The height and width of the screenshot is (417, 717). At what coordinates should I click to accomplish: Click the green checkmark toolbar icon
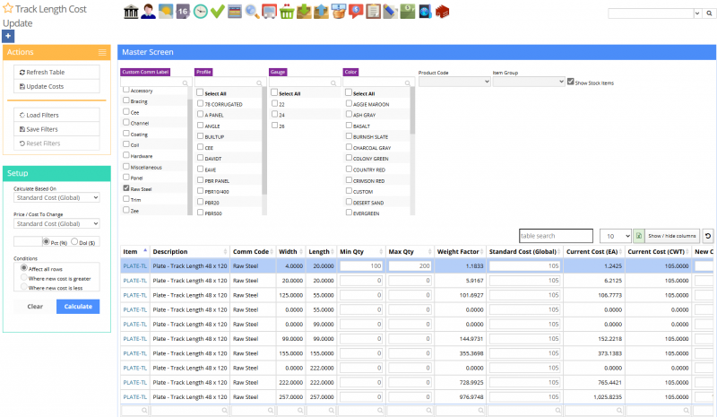(218, 12)
